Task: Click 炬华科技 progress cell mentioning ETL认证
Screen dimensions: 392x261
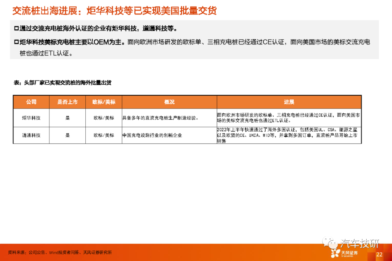Action: tap(289, 118)
